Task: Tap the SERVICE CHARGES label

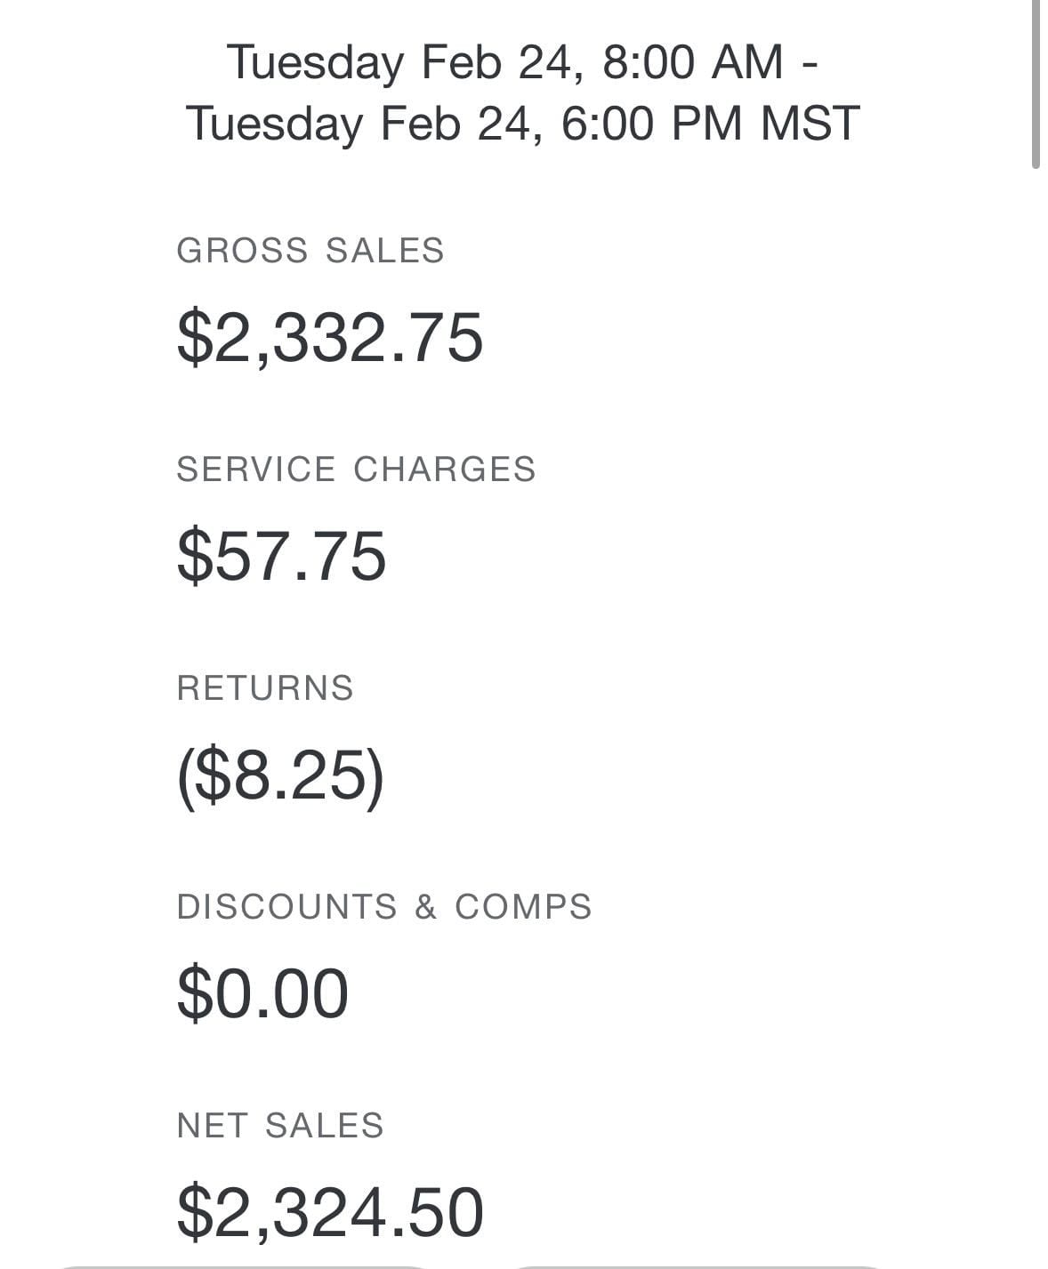Action: click(x=356, y=470)
